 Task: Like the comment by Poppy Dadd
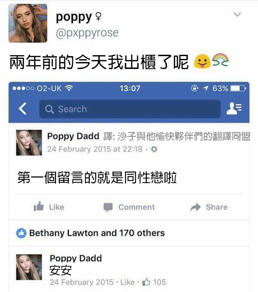pos(128,282)
